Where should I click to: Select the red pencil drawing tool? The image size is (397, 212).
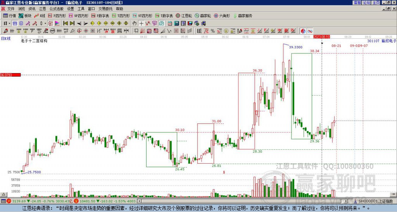point(5,31)
